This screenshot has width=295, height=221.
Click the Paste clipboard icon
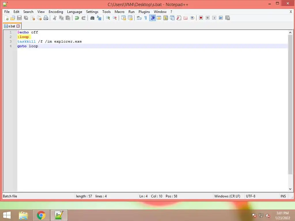coord(68,18)
